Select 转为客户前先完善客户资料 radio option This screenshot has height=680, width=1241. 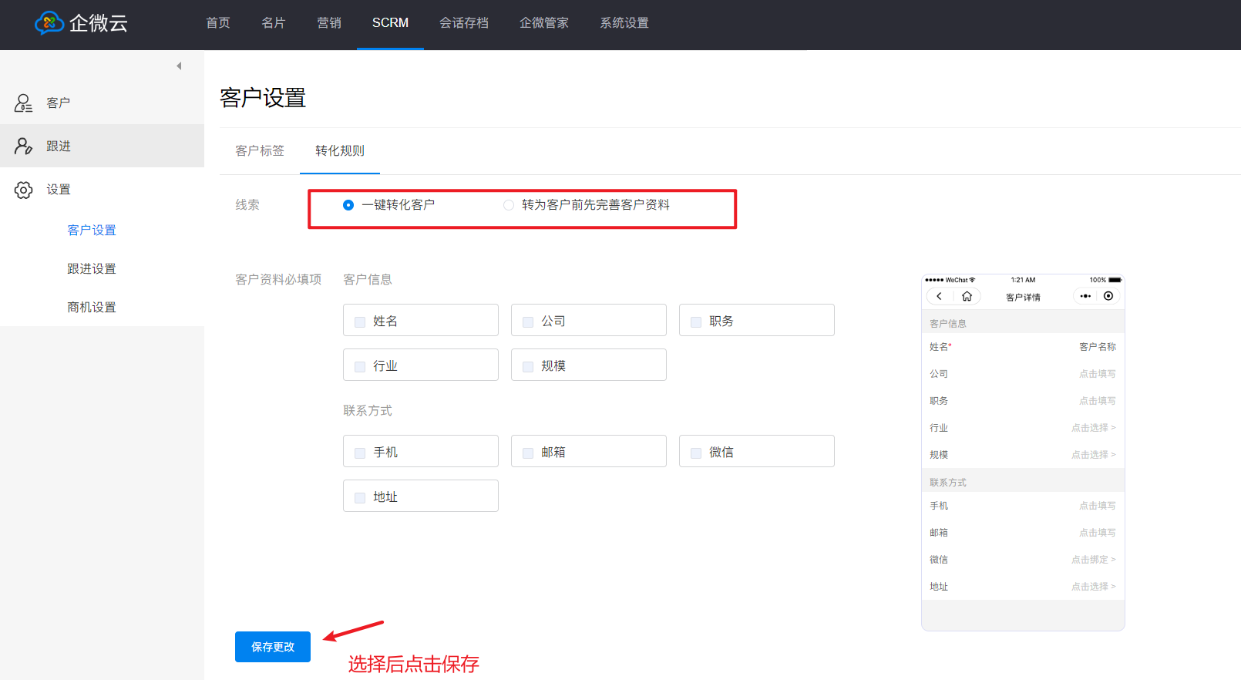[x=509, y=205]
